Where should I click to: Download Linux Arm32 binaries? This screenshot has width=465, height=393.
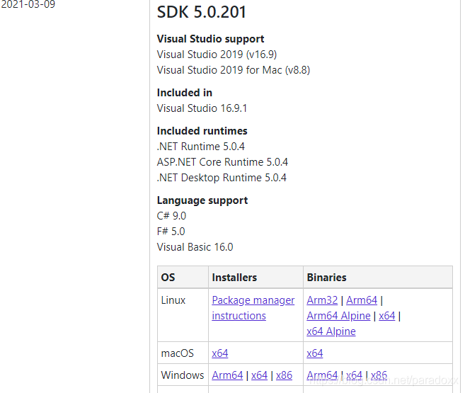tap(322, 300)
